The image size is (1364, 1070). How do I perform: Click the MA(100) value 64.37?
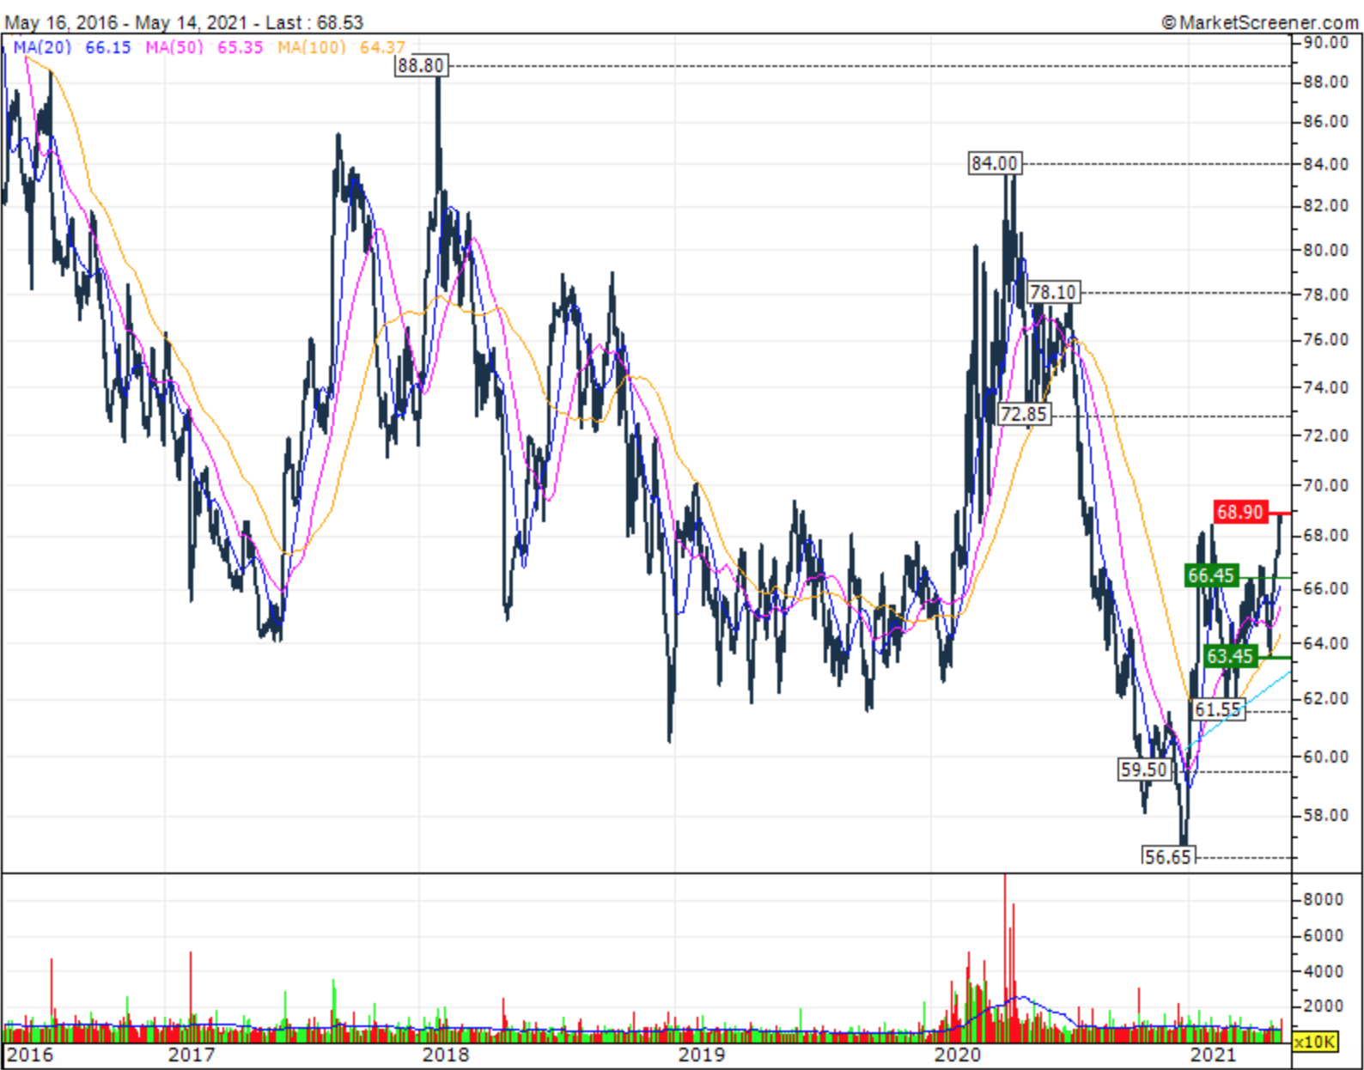(x=382, y=47)
